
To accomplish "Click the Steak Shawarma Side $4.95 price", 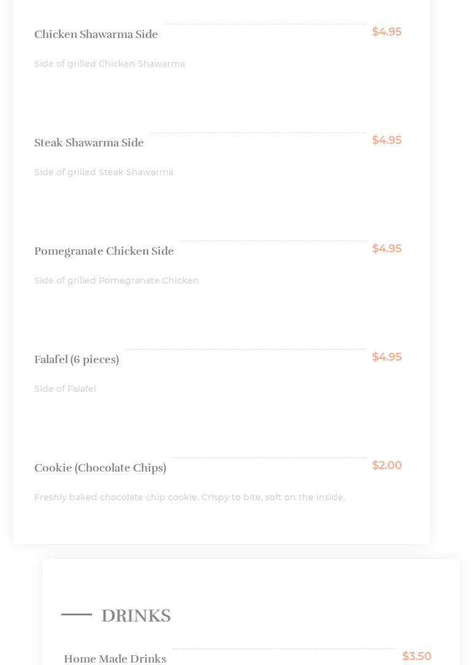I will coord(386,140).
